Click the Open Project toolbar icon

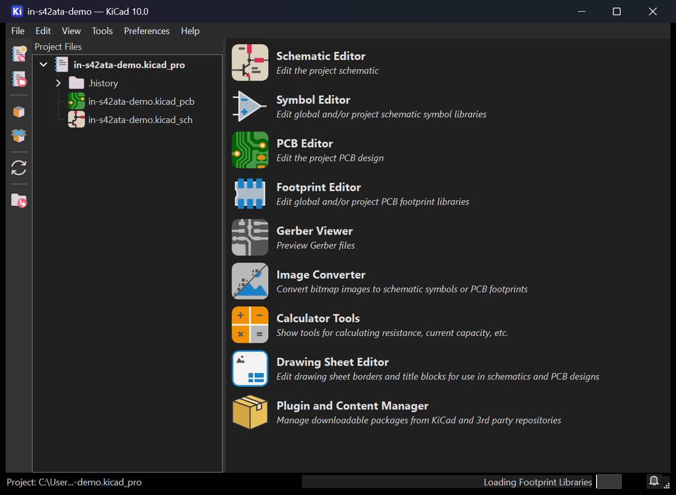[19, 79]
